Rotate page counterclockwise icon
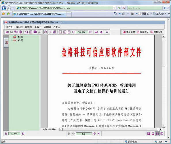This screenshot has height=144, width=171. [96, 32]
